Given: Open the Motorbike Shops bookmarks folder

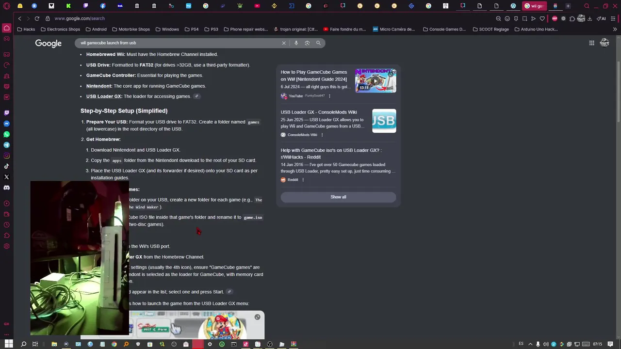Looking at the screenshot, I should pyautogui.click(x=131, y=29).
